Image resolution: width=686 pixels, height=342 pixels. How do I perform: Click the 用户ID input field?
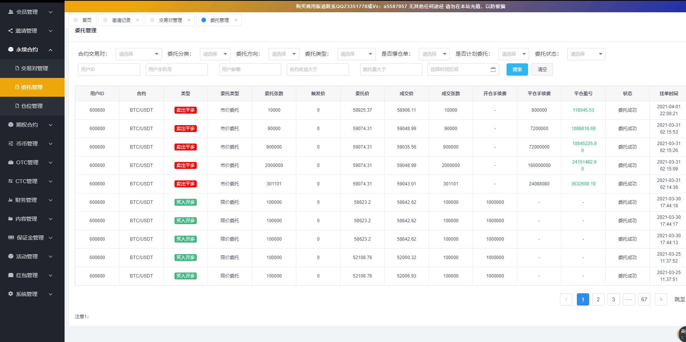click(109, 69)
